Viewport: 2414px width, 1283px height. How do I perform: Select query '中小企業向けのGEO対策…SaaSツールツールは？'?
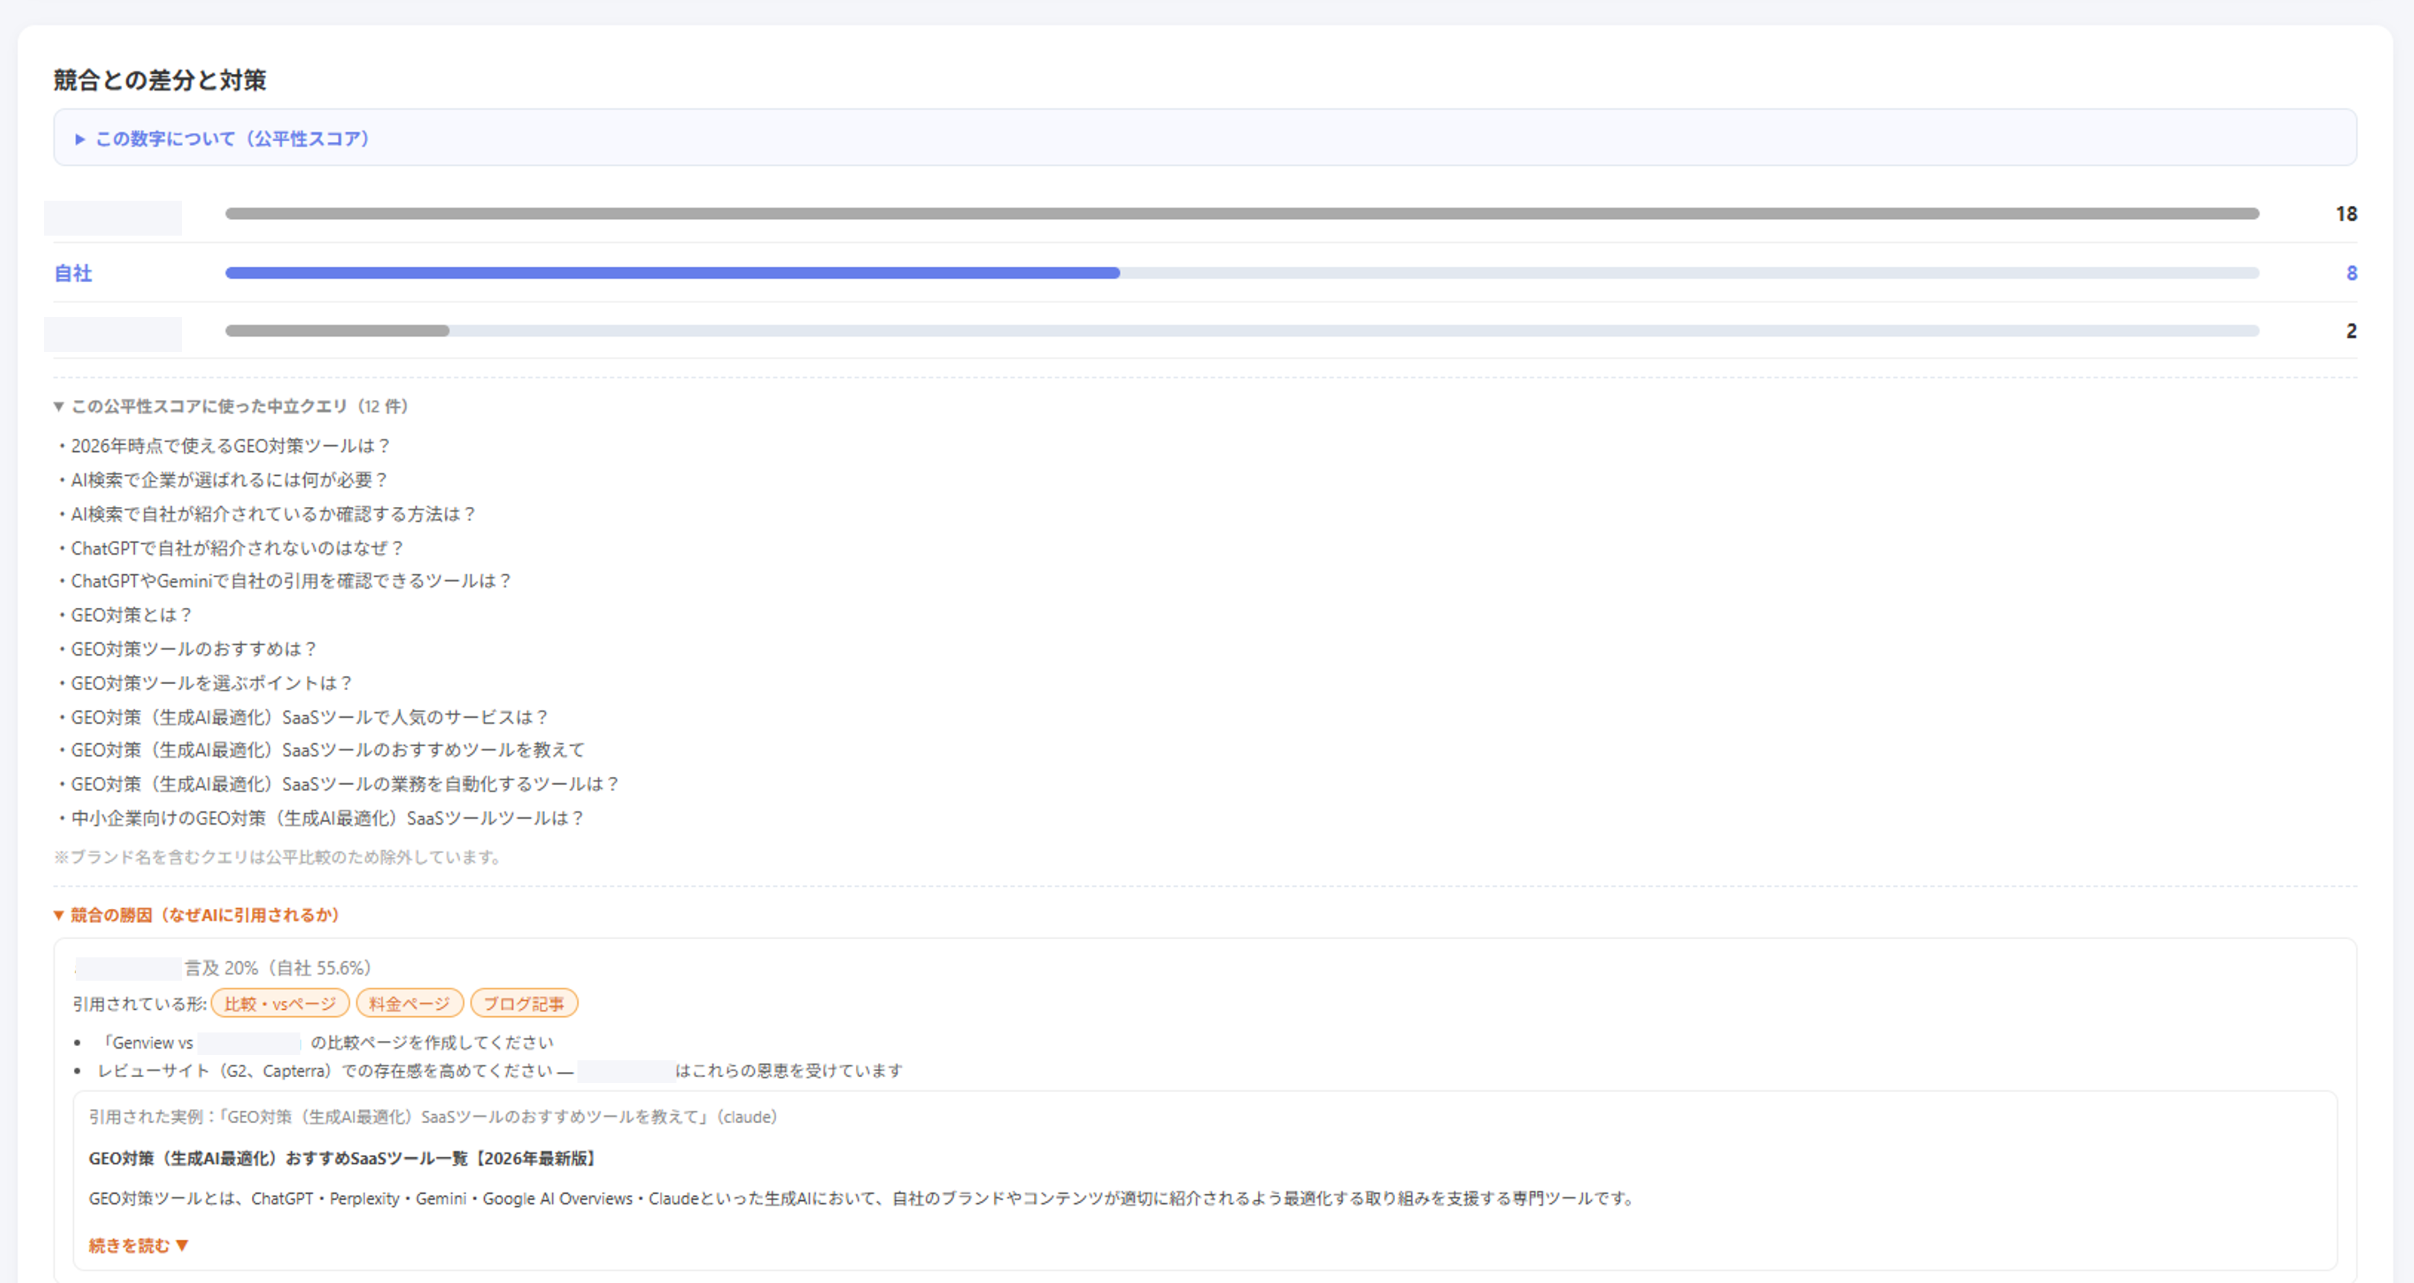tap(328, 818)
